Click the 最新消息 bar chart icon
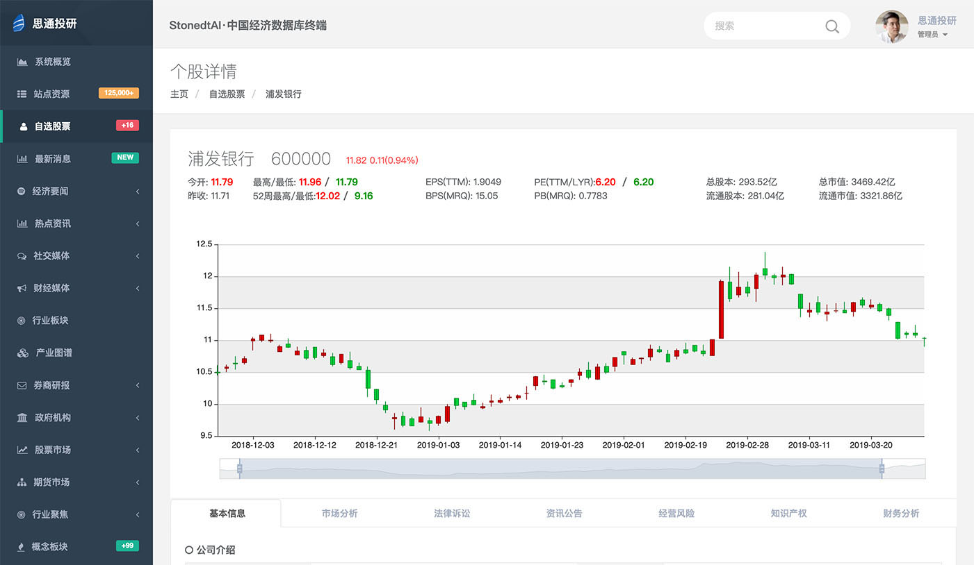Screen dimensions: 974x565 pos(22,159)
